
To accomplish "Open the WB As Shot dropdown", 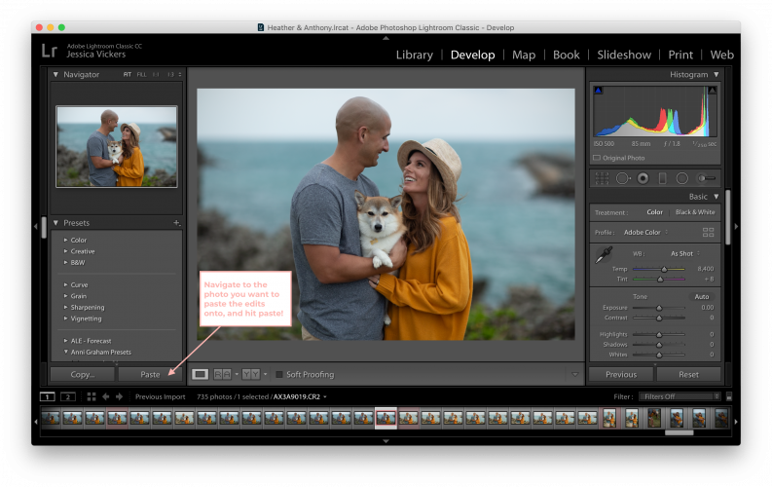I will coord(685,253).
